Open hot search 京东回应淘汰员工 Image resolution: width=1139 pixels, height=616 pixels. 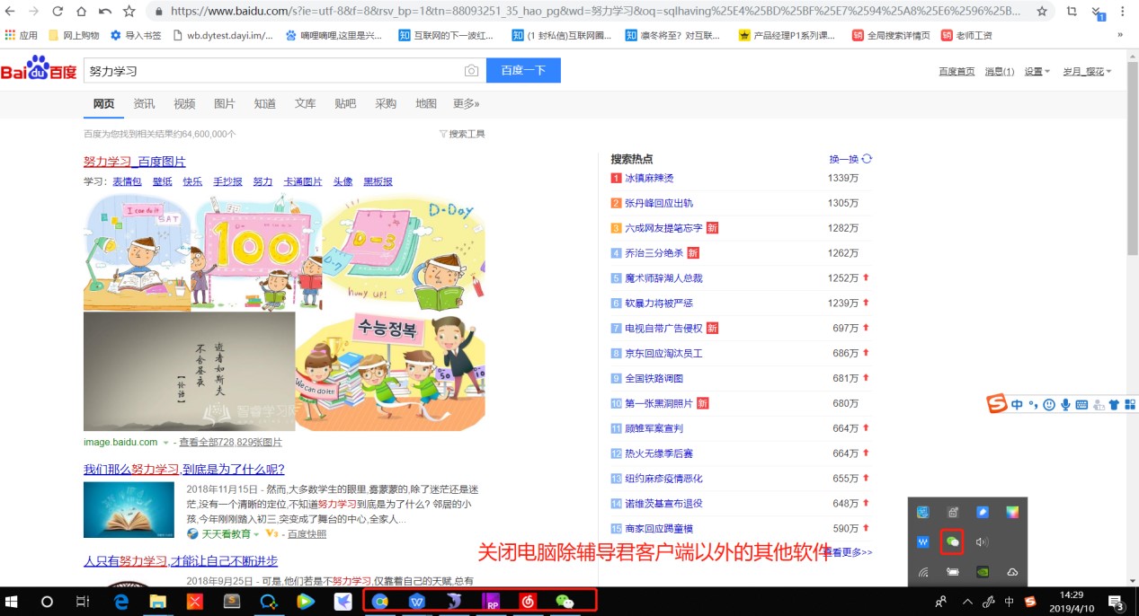663,354
